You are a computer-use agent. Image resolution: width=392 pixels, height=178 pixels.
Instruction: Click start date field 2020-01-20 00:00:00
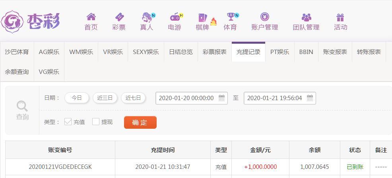pyautogui.click(x=192, y=98)
